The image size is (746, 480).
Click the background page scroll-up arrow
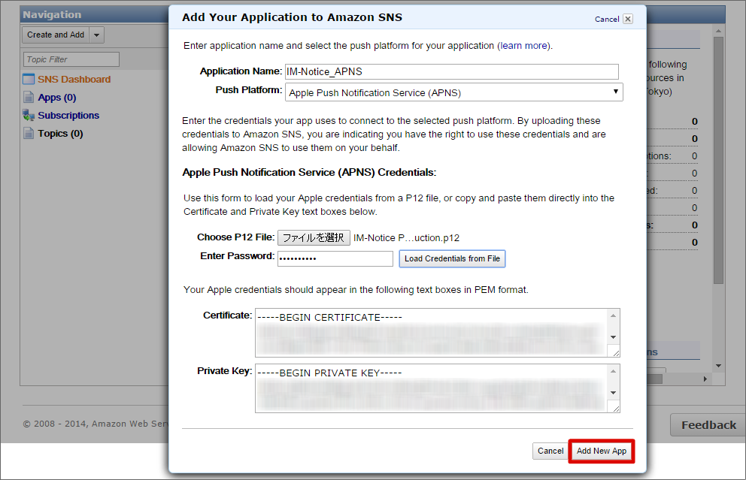pos(718,31)
